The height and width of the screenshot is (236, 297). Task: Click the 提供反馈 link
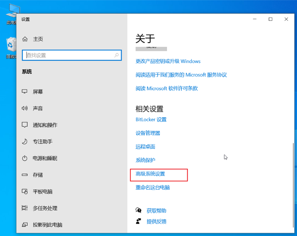point(156,222)
